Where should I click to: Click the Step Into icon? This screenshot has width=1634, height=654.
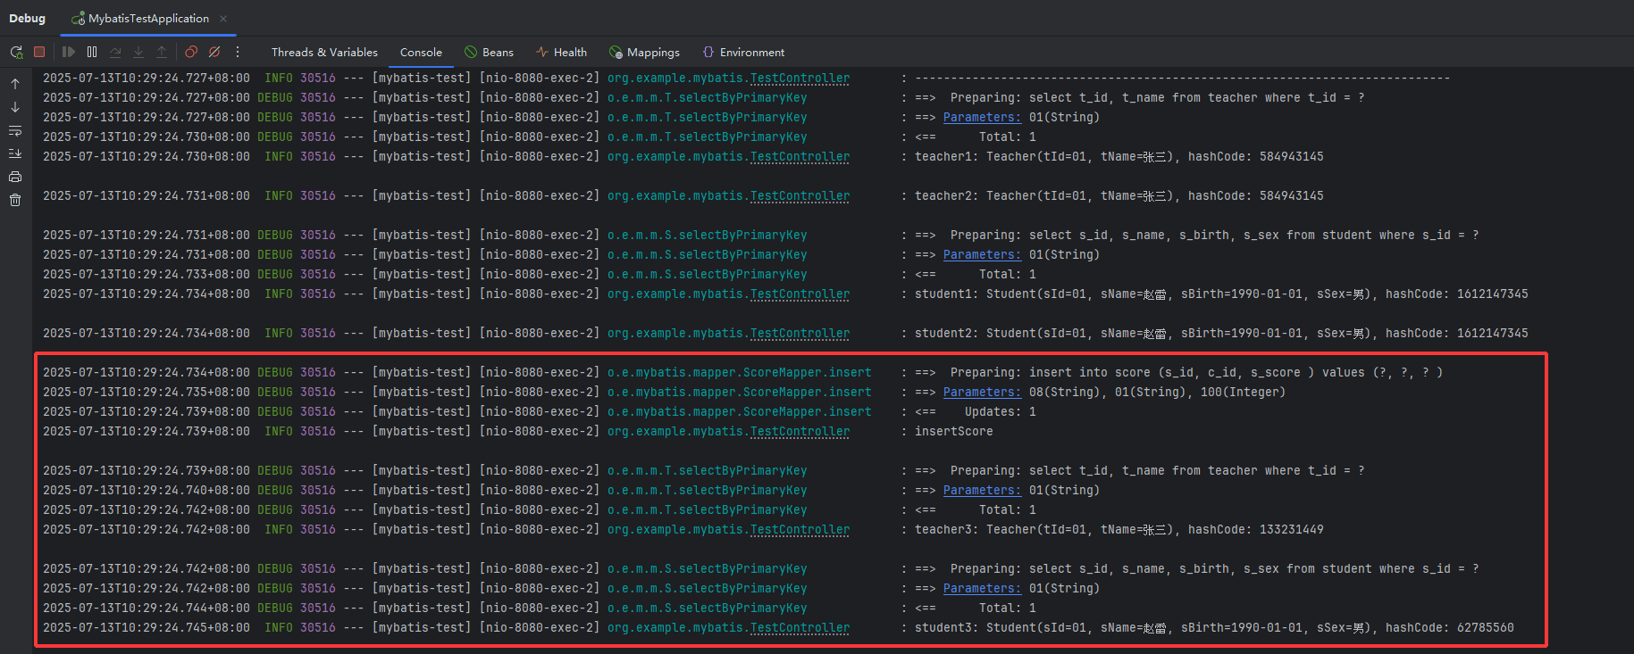(138, 52)
